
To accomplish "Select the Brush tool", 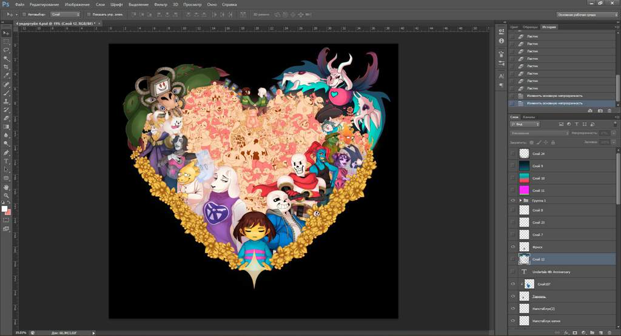I will point(6,93).
